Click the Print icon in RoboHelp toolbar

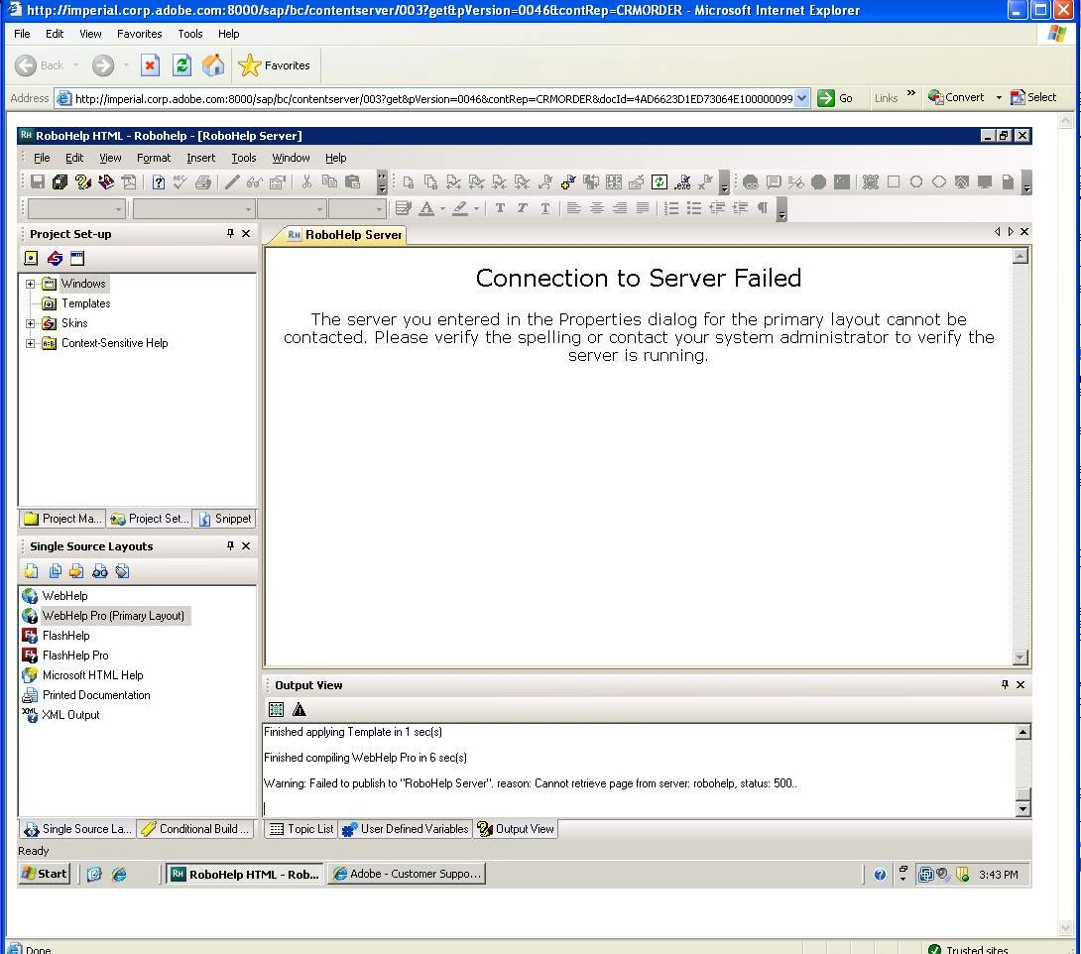click(203, 182)
